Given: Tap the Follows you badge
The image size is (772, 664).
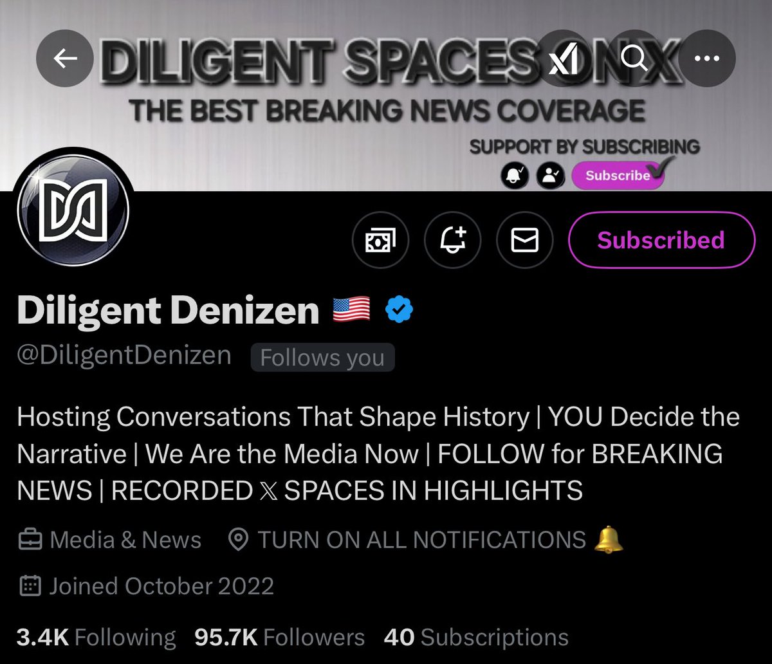Looking at the screenshot, I should coord(322,358).
